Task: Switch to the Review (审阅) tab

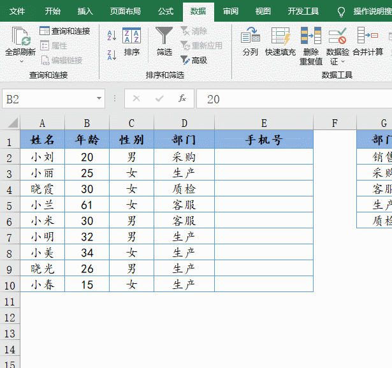Action: (231, 11)
